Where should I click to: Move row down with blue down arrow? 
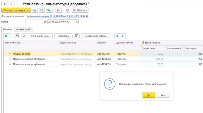[122, 36]
